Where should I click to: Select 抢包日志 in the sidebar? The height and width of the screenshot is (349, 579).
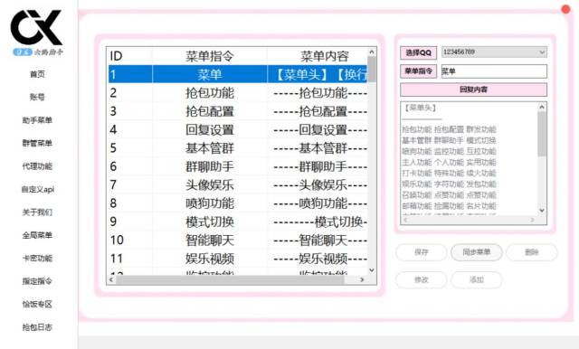pos(37,327)
